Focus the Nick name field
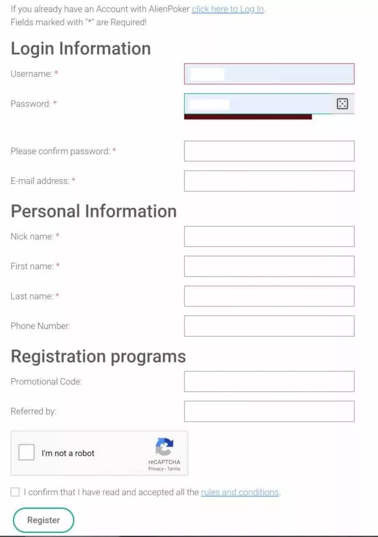 pyautogui.click(x=269, y=237)
